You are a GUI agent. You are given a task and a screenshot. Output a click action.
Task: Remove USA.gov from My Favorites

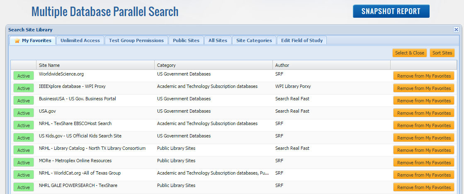pos(424,113)
